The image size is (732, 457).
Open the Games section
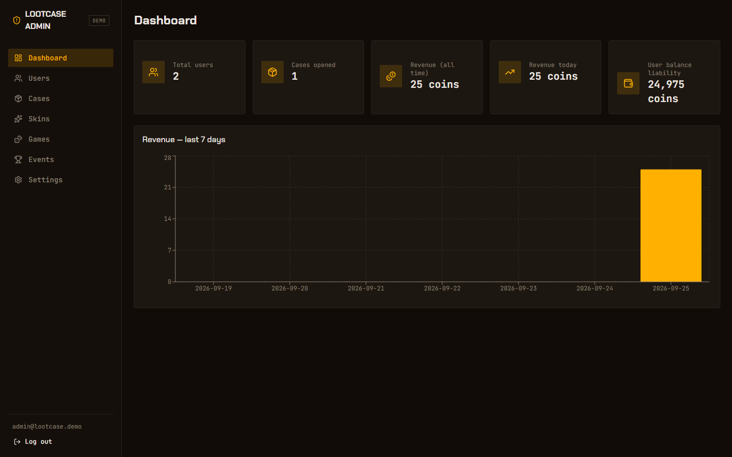point(60,139)
